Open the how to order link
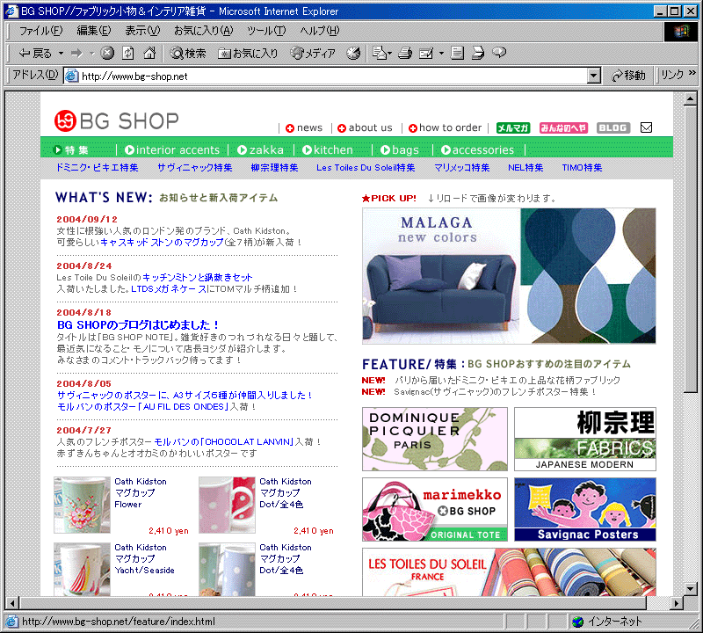This screenshot has width=703, height=633. tap(446, 127)
